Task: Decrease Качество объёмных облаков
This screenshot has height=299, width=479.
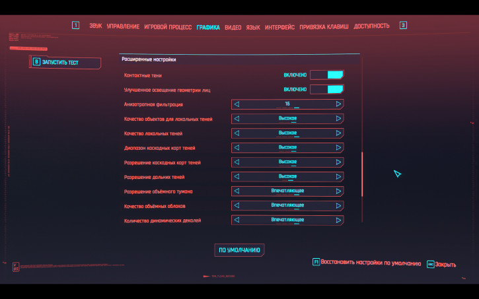Action: [237, 206]
